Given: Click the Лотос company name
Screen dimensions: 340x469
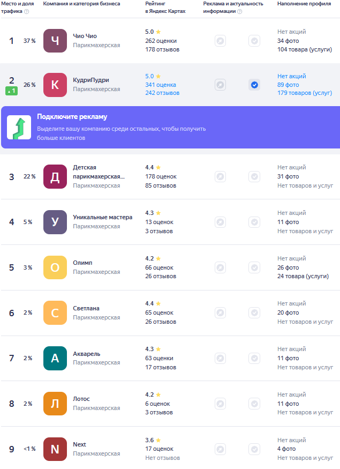Looking at the screenshot, I should pyautogui.click(x=81, y=399).
